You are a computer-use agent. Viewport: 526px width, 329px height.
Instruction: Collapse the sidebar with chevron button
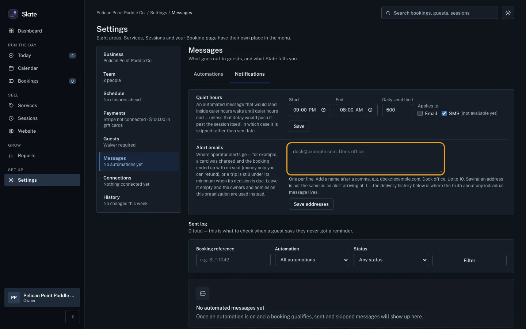(73, 317)
